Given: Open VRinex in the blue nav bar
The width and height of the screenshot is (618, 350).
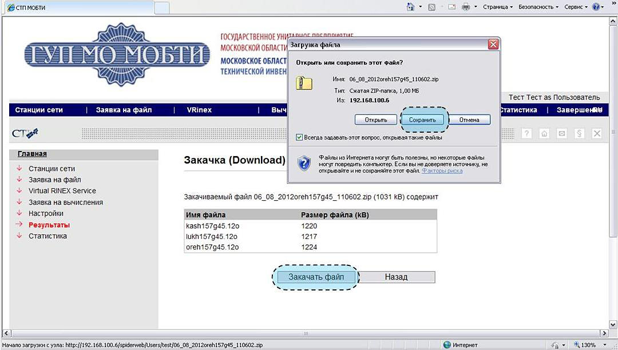Looking at the screenshot, I should (x=199, y=110).
